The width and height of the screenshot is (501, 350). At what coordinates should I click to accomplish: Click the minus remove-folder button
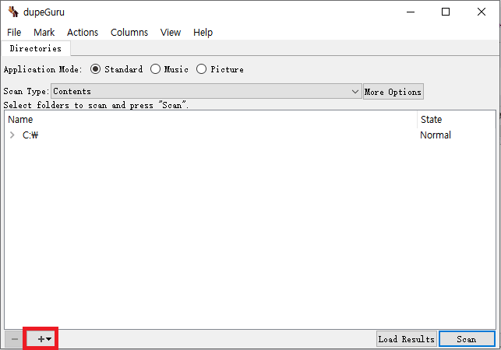14,339
